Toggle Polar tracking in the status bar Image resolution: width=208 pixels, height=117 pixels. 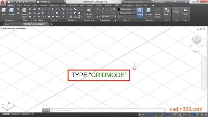point(160,115)
